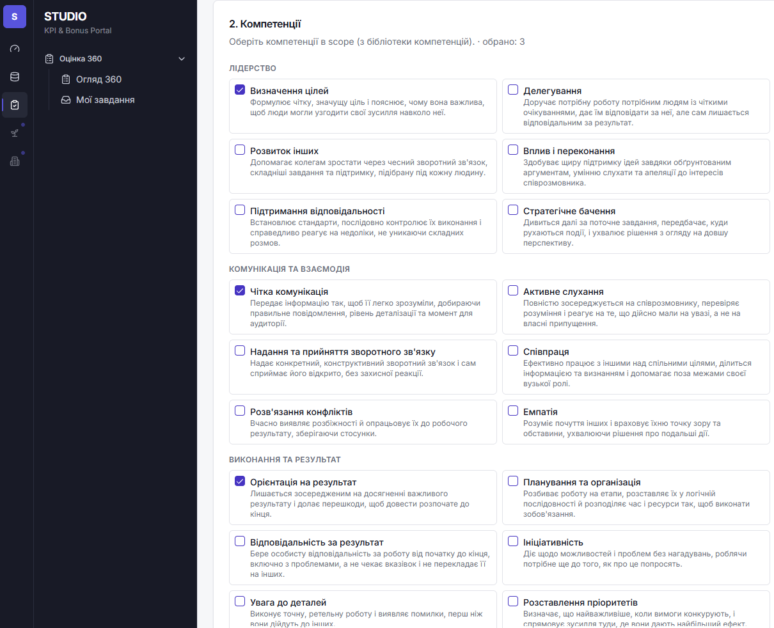Check the Відповідальність за результат checkbox
Image resolution: width=774 pixels, height=628 pixels.
(x=240, y=542)
